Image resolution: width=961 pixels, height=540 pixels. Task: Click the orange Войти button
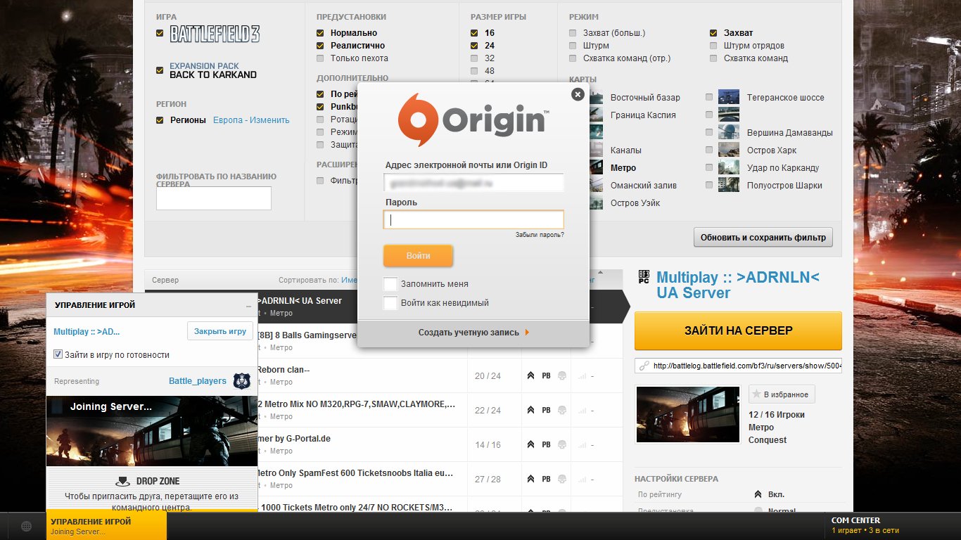[x=418, y=255]
